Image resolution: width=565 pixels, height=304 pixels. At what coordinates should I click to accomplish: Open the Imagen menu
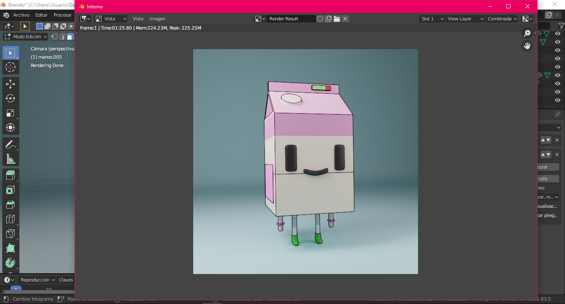(157, 19)
